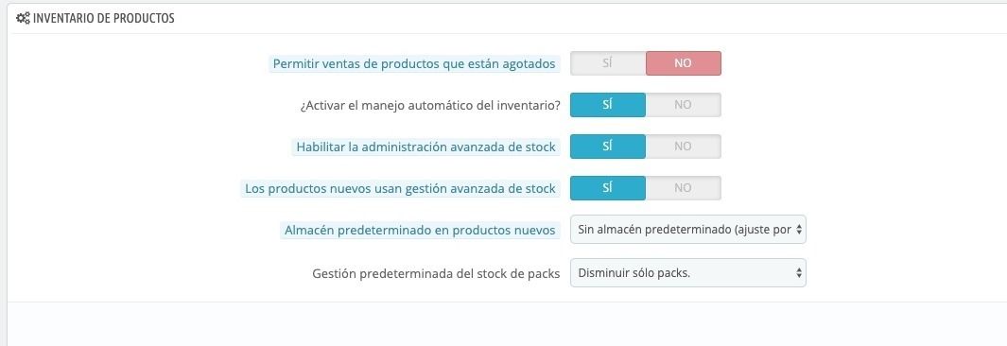
Task: Click the Permitir ventas de productos agotados label
Action: click(414, 64)
